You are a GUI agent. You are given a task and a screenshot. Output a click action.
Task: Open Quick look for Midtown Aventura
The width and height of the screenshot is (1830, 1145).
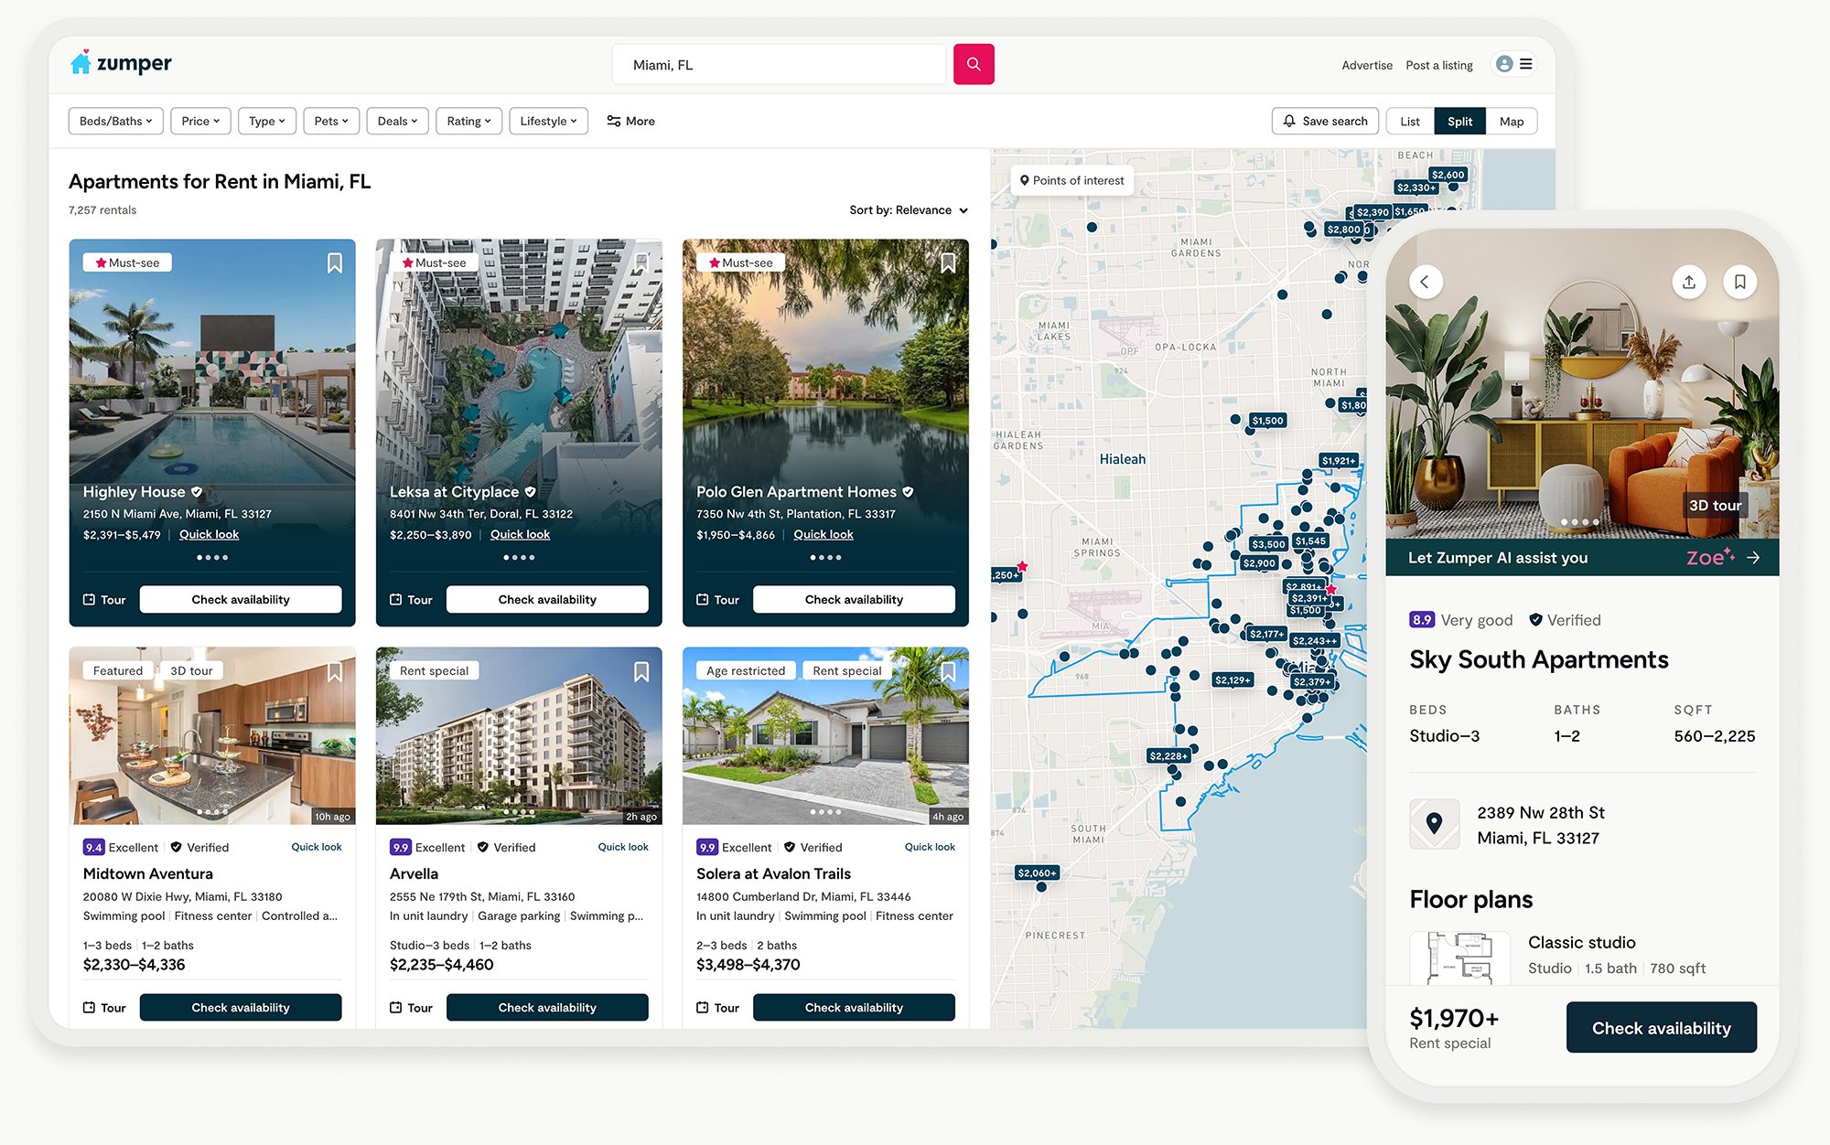point(317,847)
